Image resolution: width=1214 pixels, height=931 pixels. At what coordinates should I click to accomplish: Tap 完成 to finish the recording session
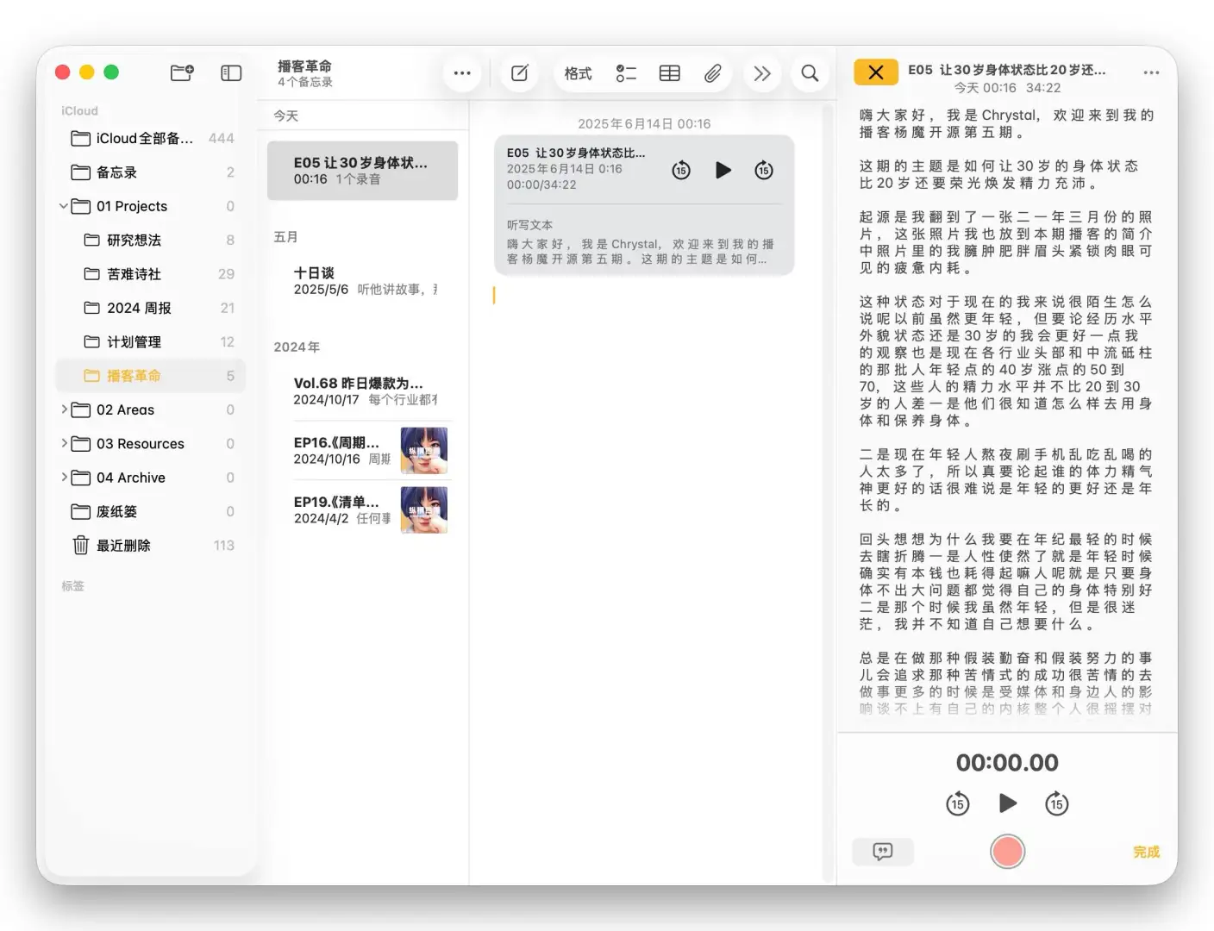click(1146, 852)
